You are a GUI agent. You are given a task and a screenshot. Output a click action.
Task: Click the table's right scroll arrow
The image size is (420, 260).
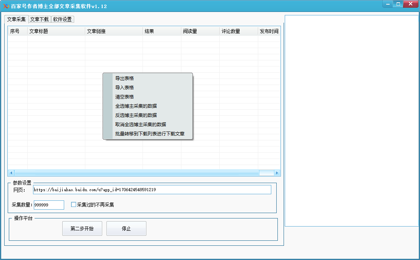pyautogui.click(x=277, y=173)
